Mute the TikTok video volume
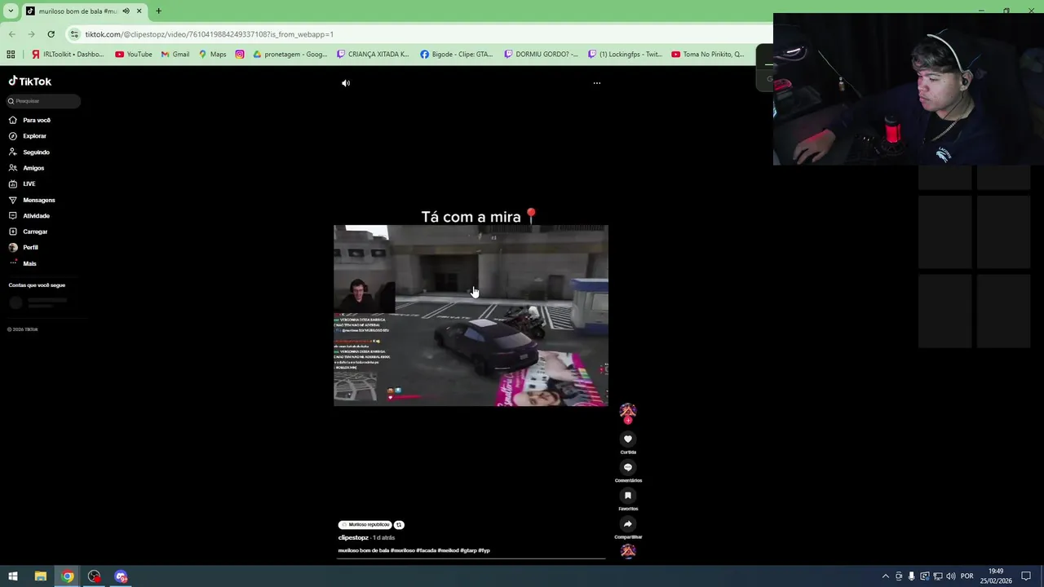Screen dimensions: 1044x587 point(346,83)
